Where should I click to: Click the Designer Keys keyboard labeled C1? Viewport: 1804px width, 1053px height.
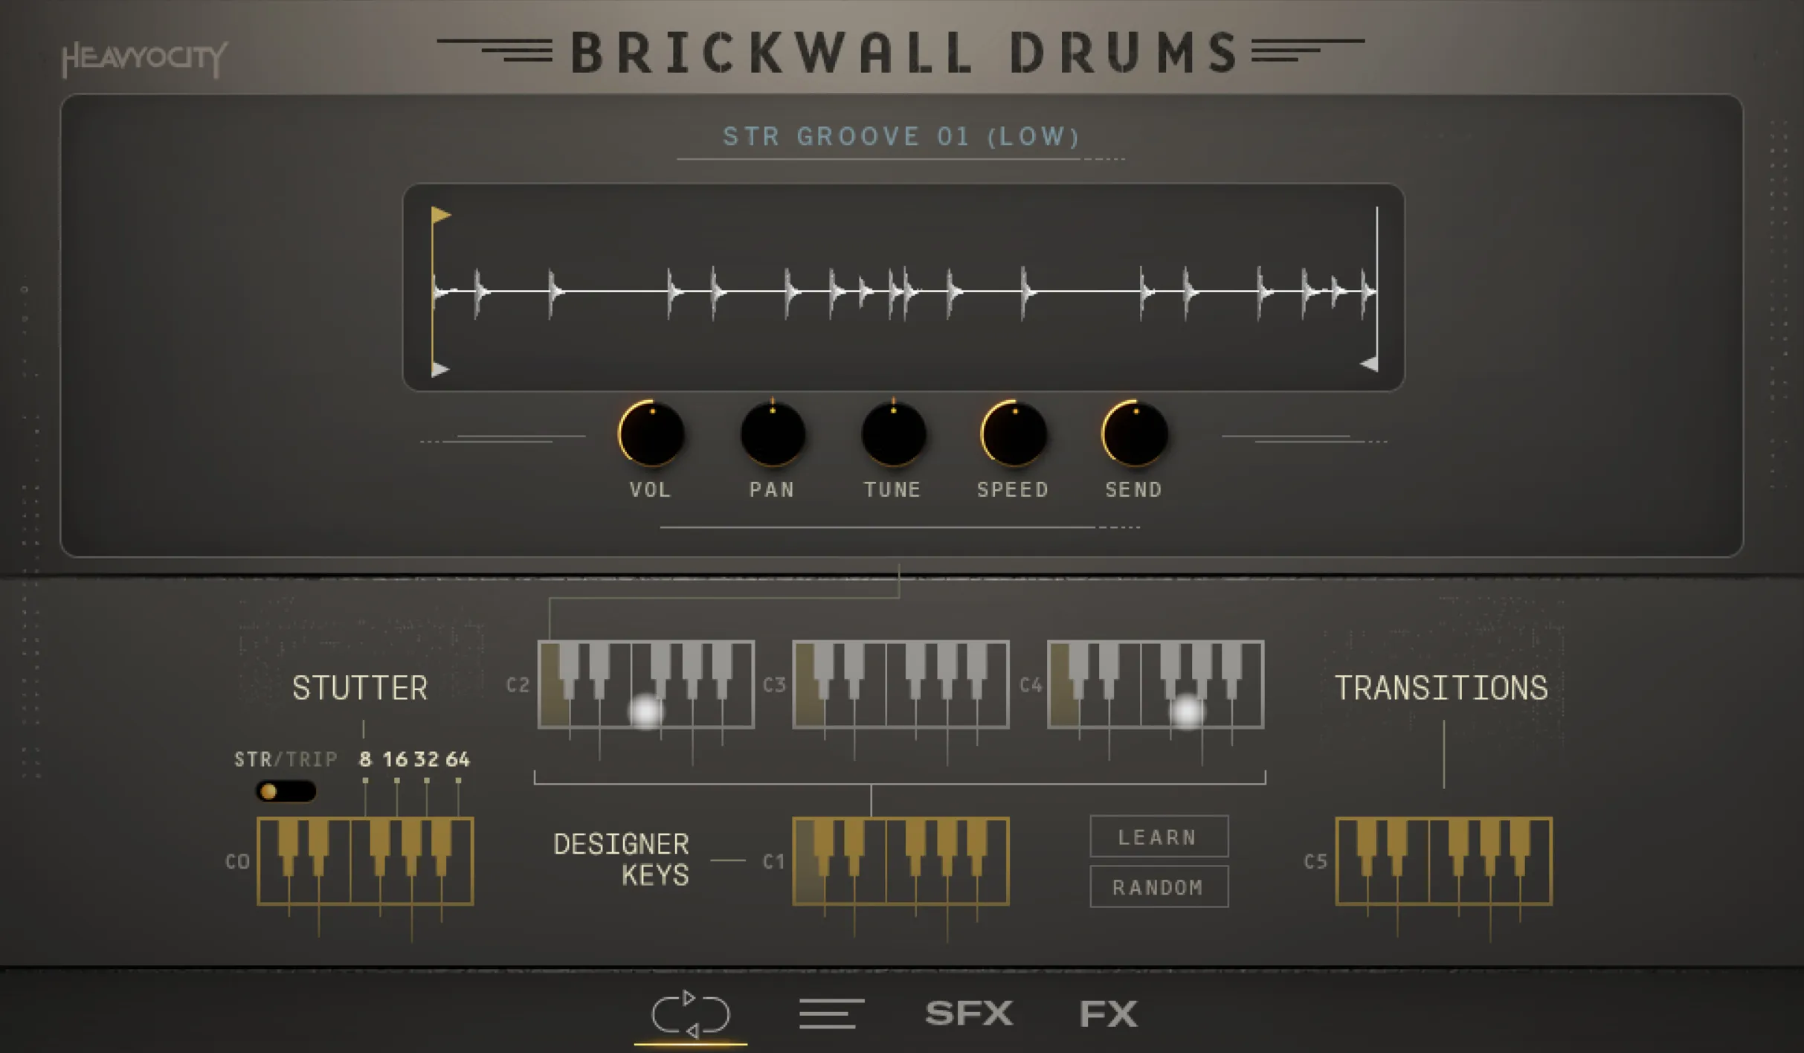pos(901,861)
